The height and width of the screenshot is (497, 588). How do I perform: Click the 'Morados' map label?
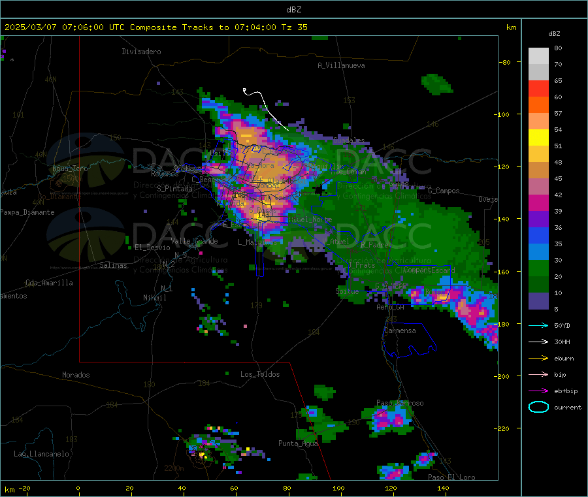(x=76, y=375)
